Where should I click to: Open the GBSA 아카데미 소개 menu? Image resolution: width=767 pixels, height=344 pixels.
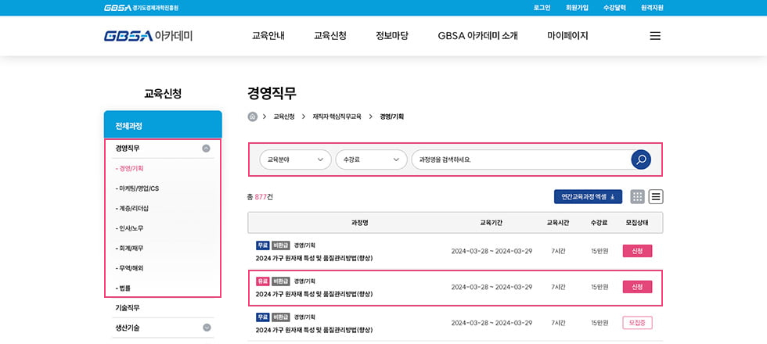pos(478,36)
